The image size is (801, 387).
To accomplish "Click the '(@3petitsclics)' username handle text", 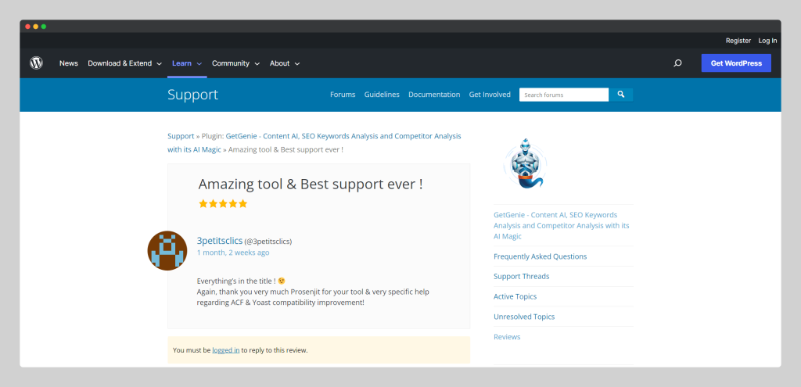I will 268,242.
